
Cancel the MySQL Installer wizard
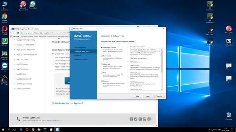coord(159,96)
